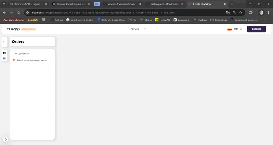Click the Colombia flag icon
The height and width of the screenshot is (145, 273).
230,29
